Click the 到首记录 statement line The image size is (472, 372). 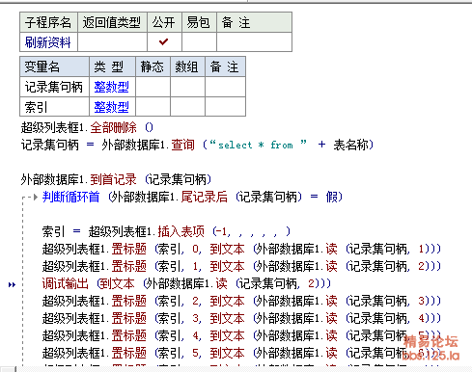(116, 179)
